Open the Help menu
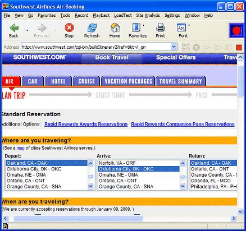The image size is (246, 231). (x=208, y=15)
